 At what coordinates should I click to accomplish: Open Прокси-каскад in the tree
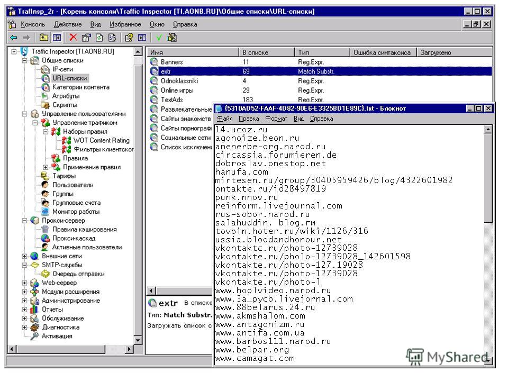pyautogui.click(x=74, y=239)
